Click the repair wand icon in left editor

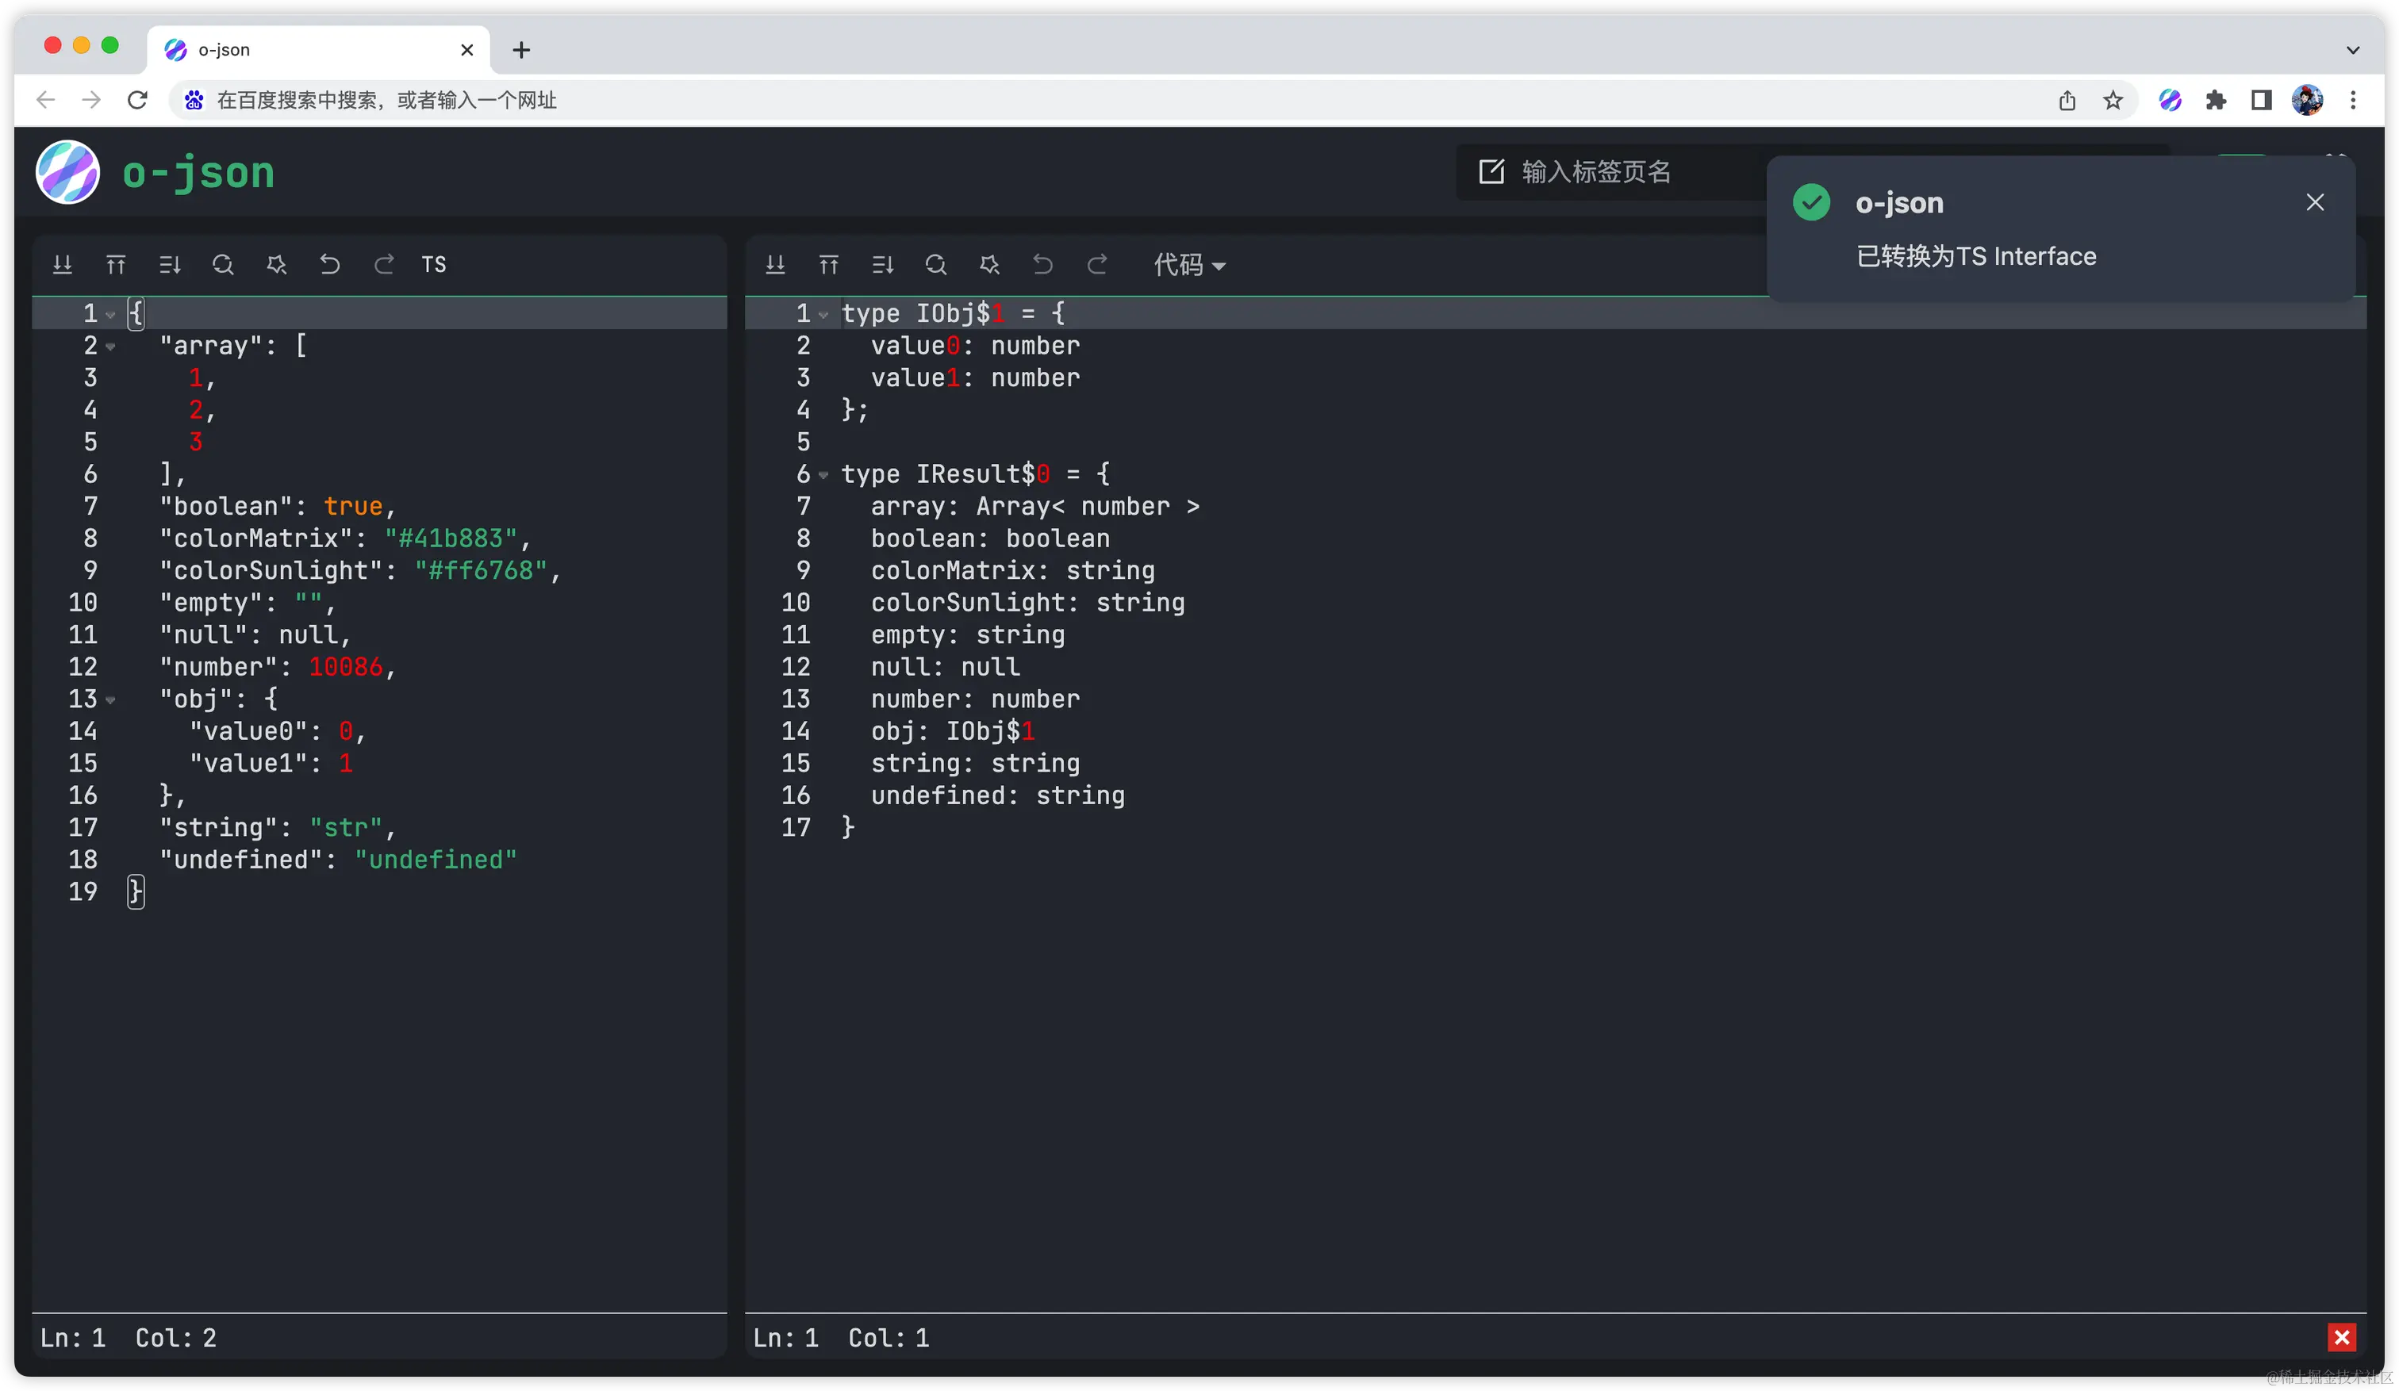[276, 265]
